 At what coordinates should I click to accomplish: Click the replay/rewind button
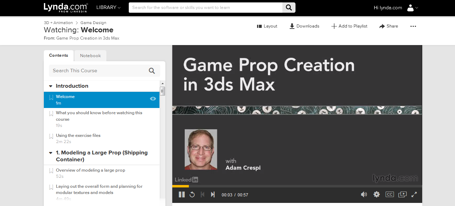192,195
